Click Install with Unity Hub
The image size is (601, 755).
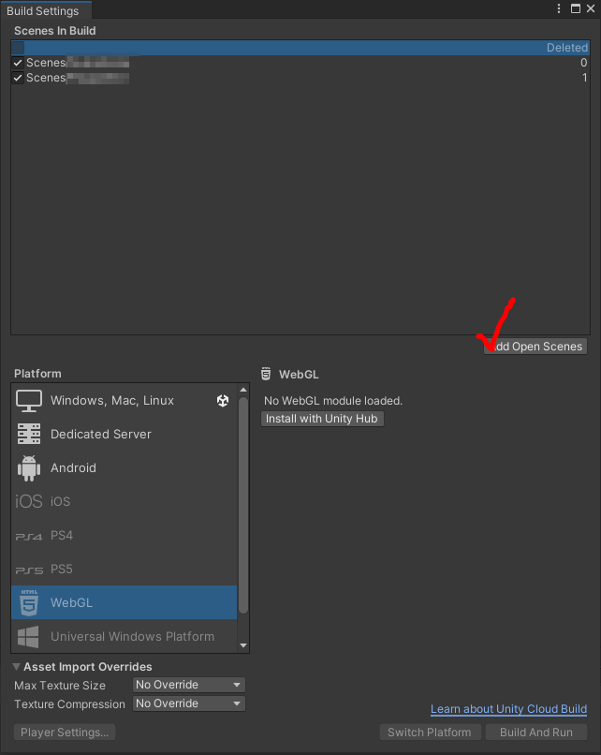(322, 419)
